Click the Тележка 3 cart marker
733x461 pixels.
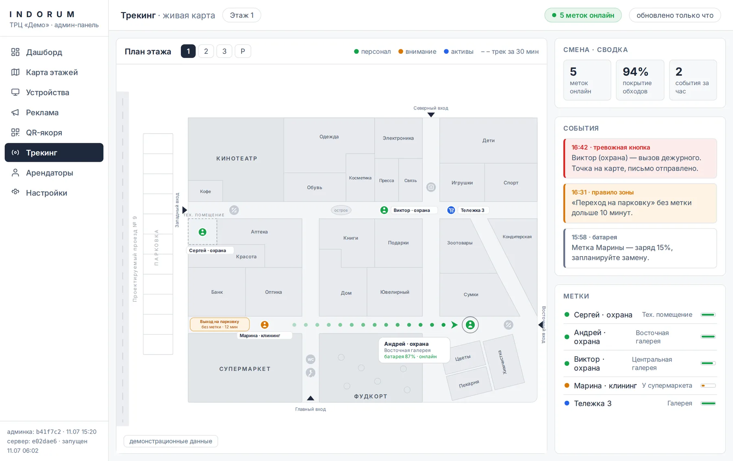pyautogui.click(x=451, y=210)
